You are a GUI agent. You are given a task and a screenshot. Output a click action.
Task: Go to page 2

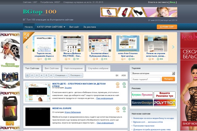[x=32, y=75]
